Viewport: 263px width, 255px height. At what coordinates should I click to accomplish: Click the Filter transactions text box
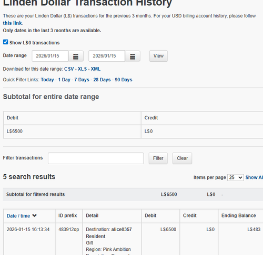[x=96, y=158]
